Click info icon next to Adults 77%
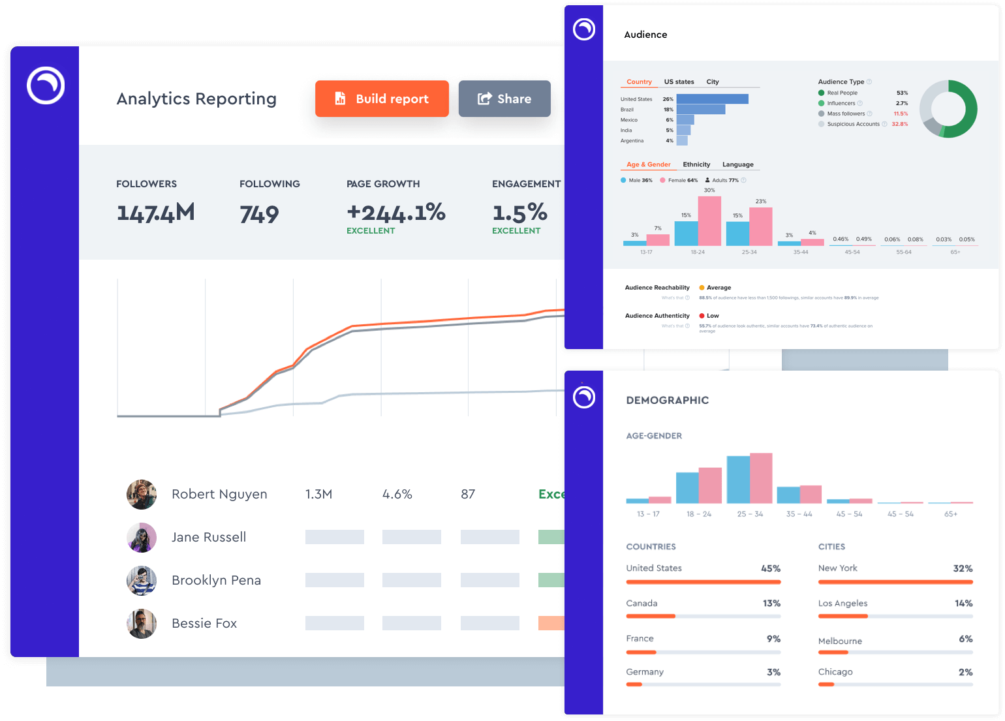The width and height of the screenshot is (1005, 721). coord(744,181)
